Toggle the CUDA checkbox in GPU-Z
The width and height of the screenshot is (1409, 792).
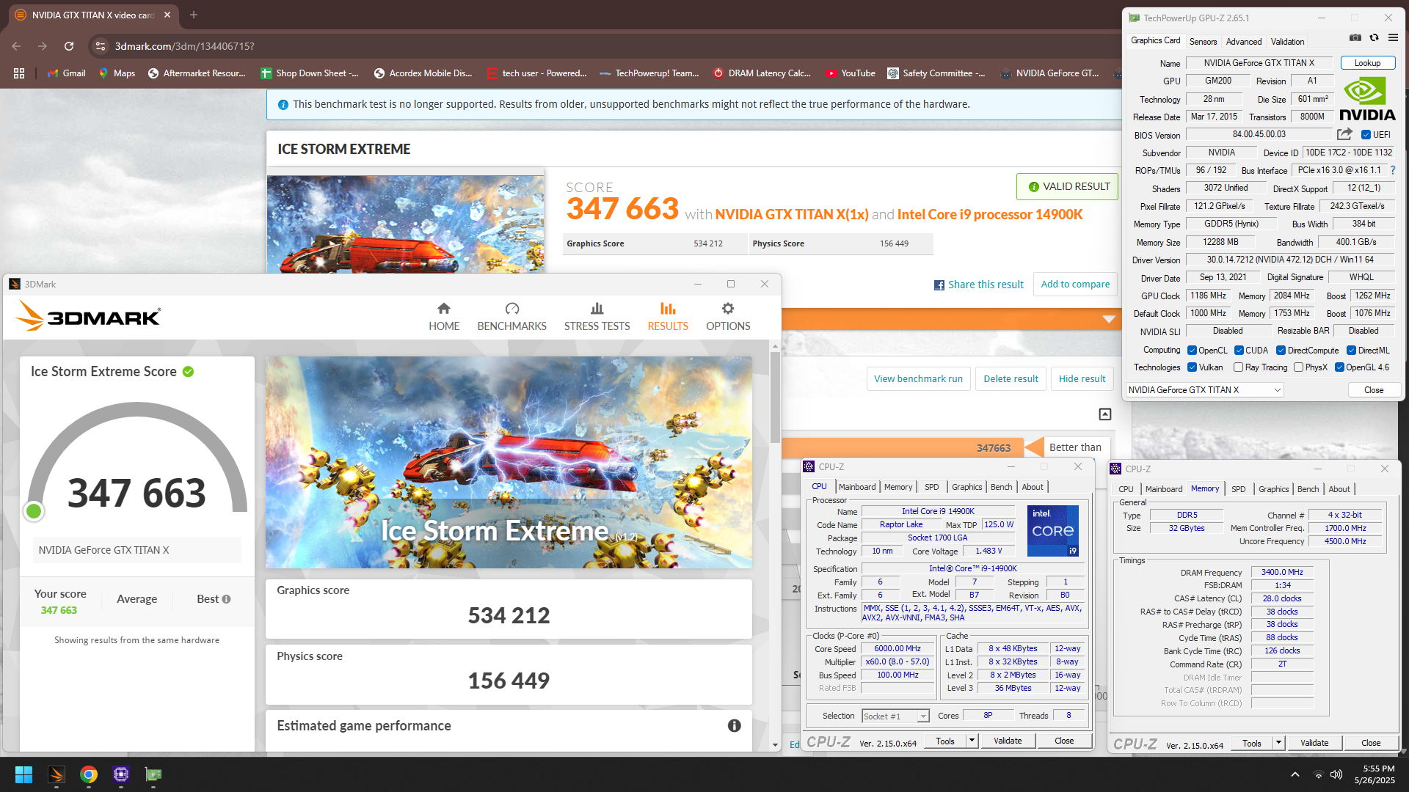click(1239, 351)
